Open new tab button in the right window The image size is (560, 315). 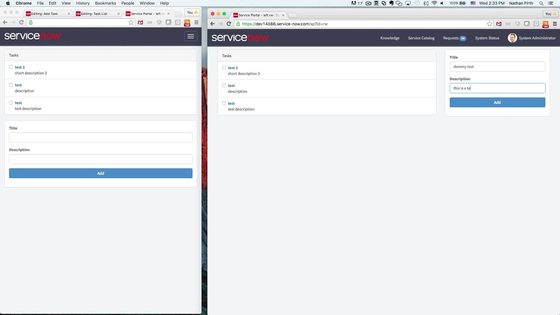coord(293,15)
